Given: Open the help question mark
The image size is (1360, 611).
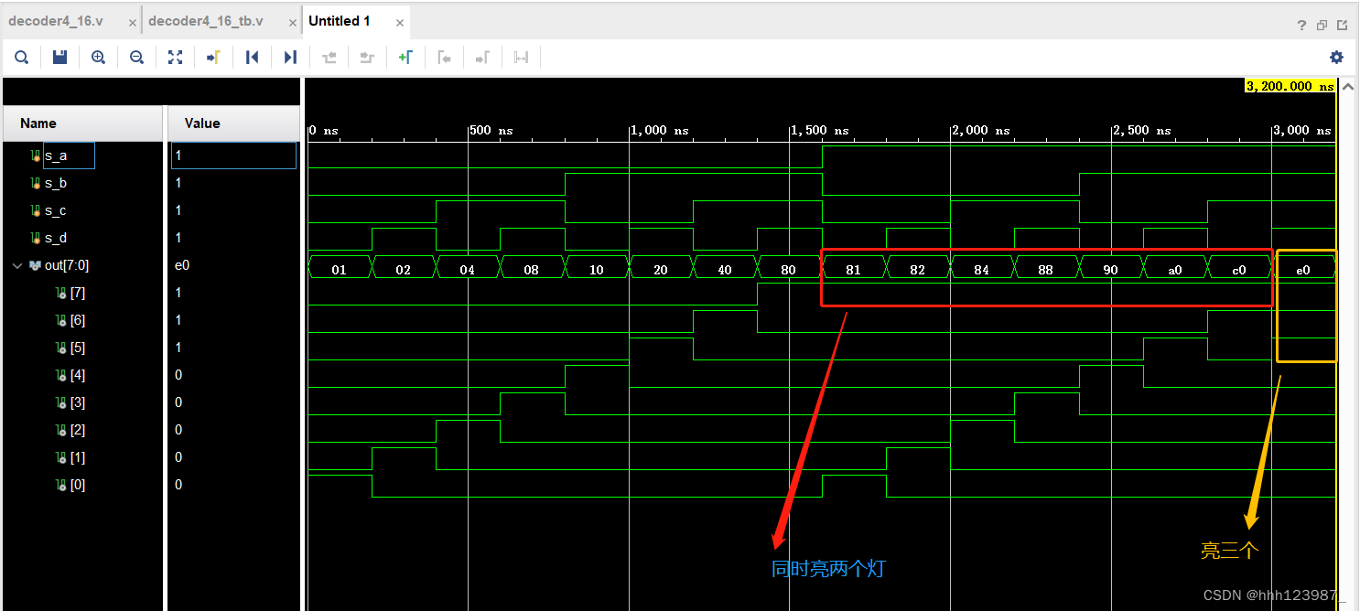Looking at the screenshot, I should (x=1301, y=26).
